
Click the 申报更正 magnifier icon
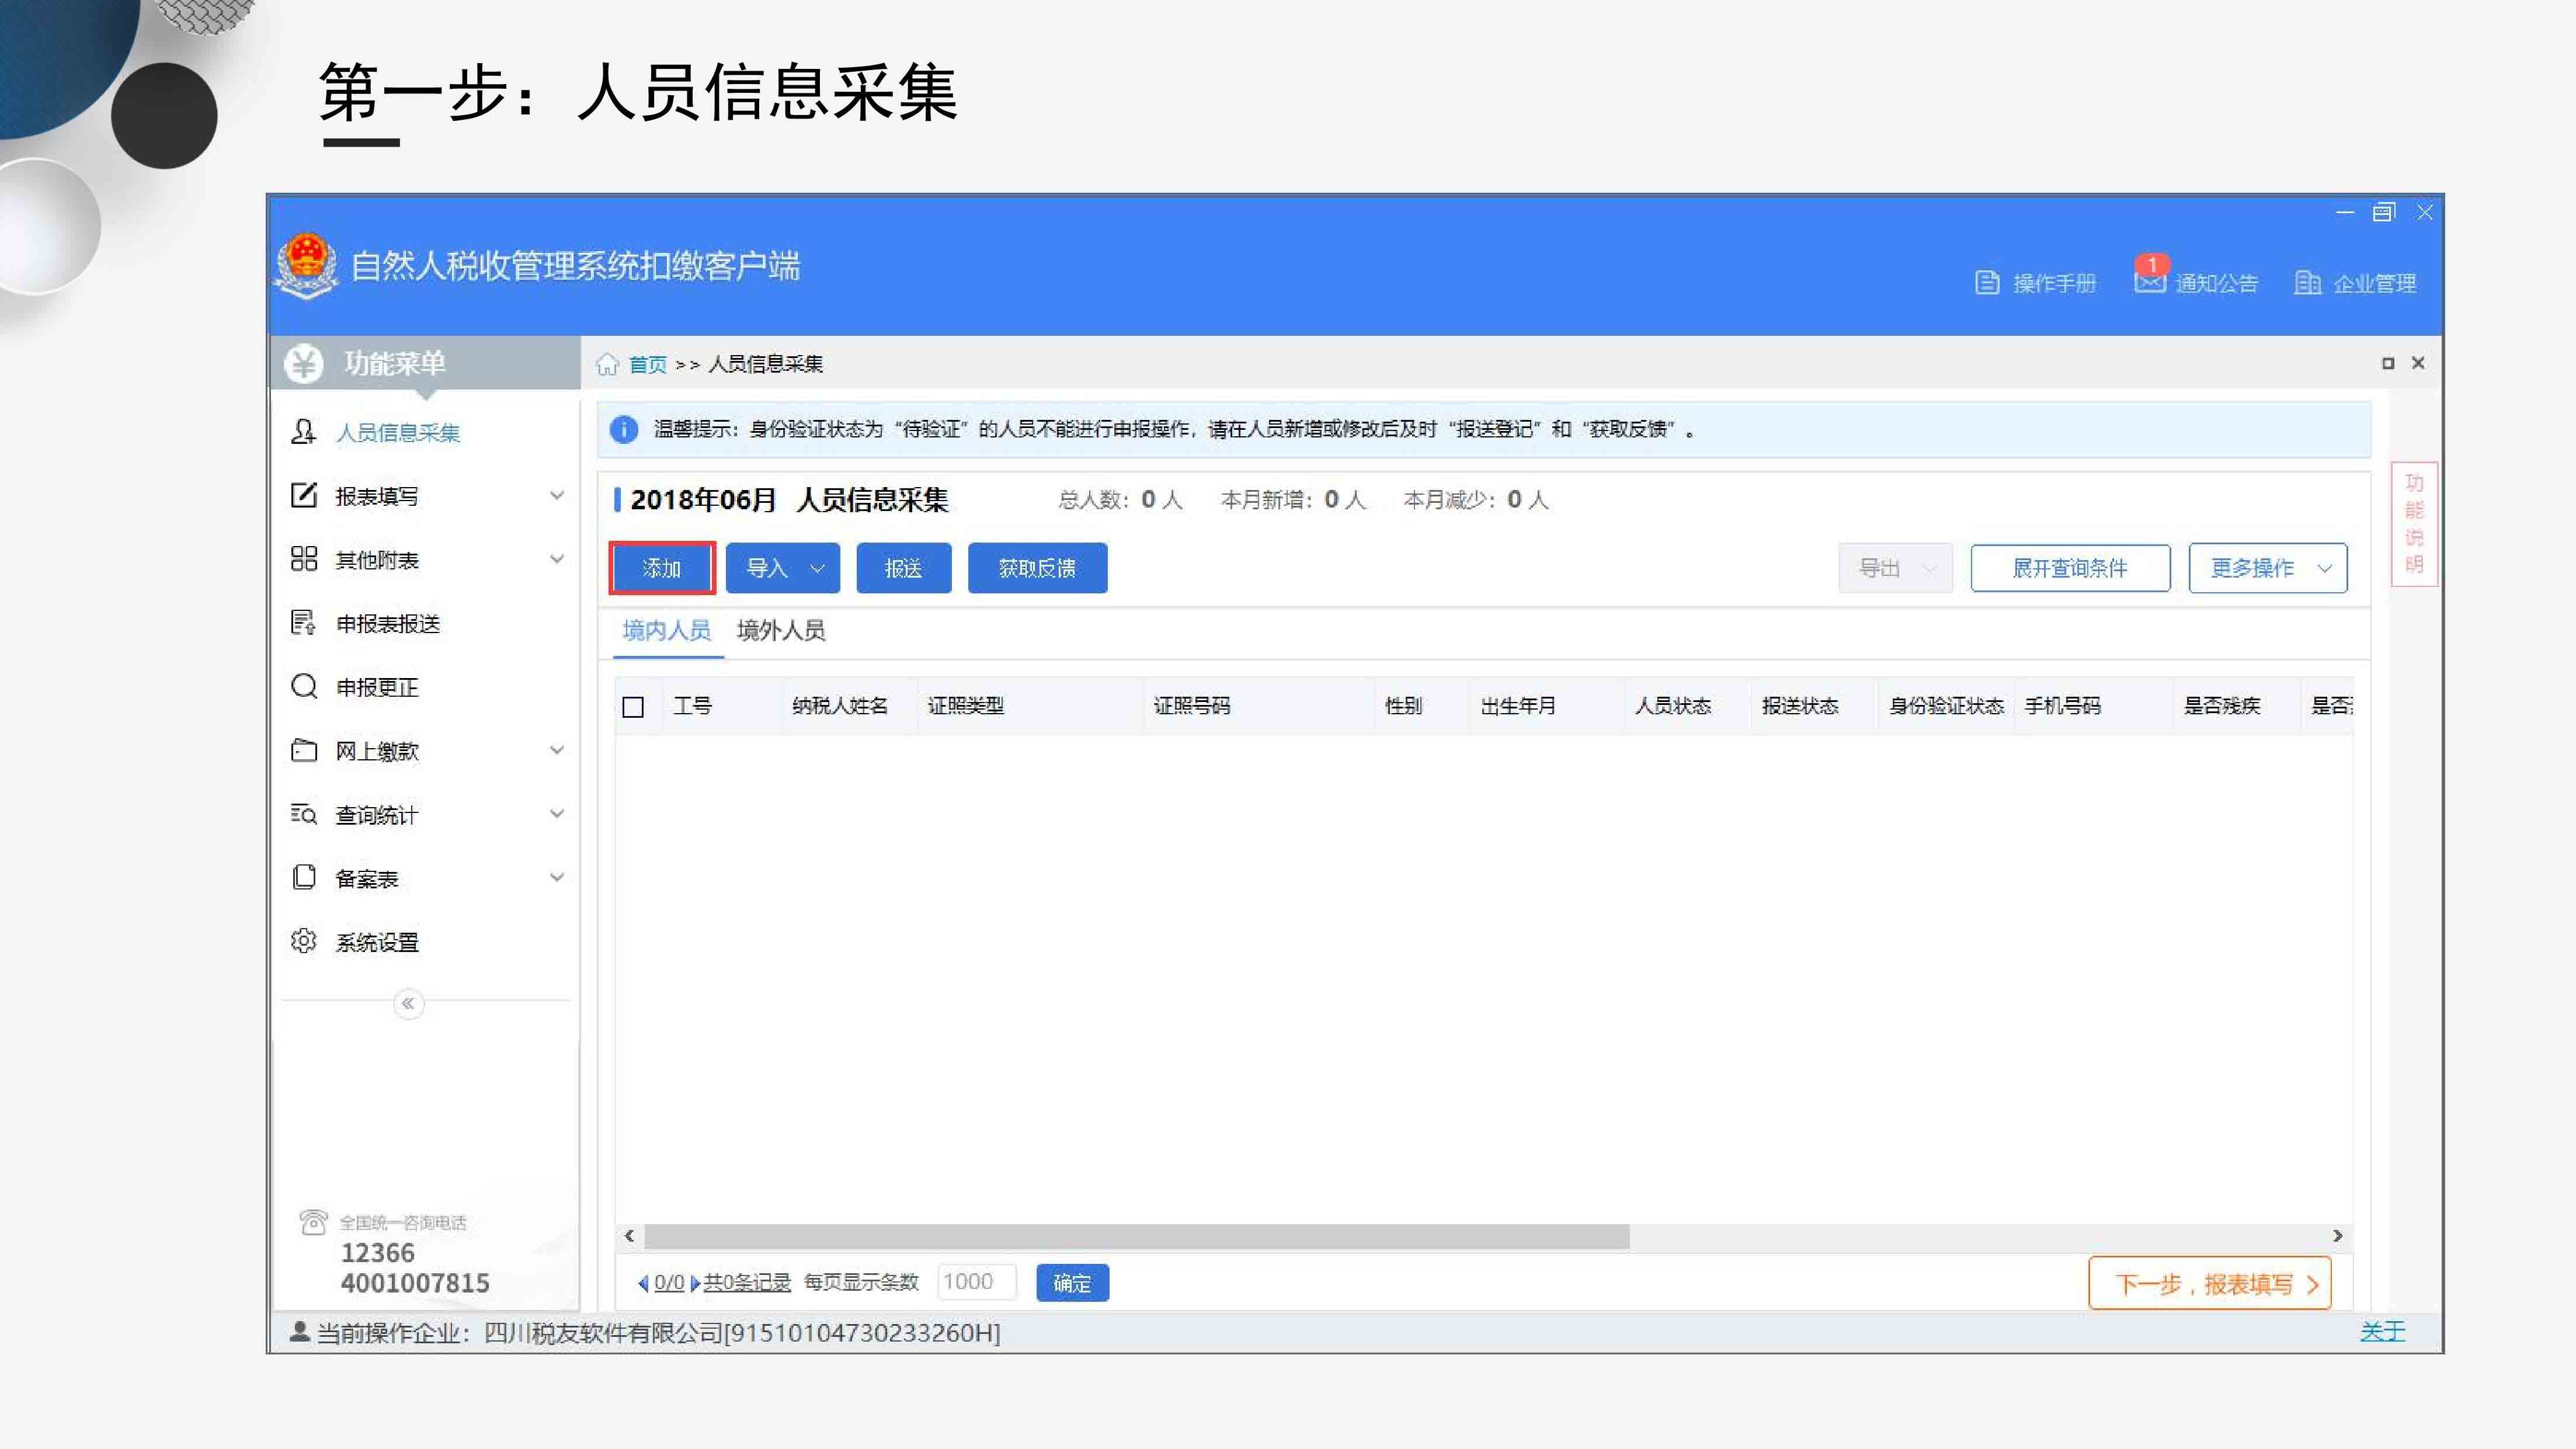coord(303,686)
